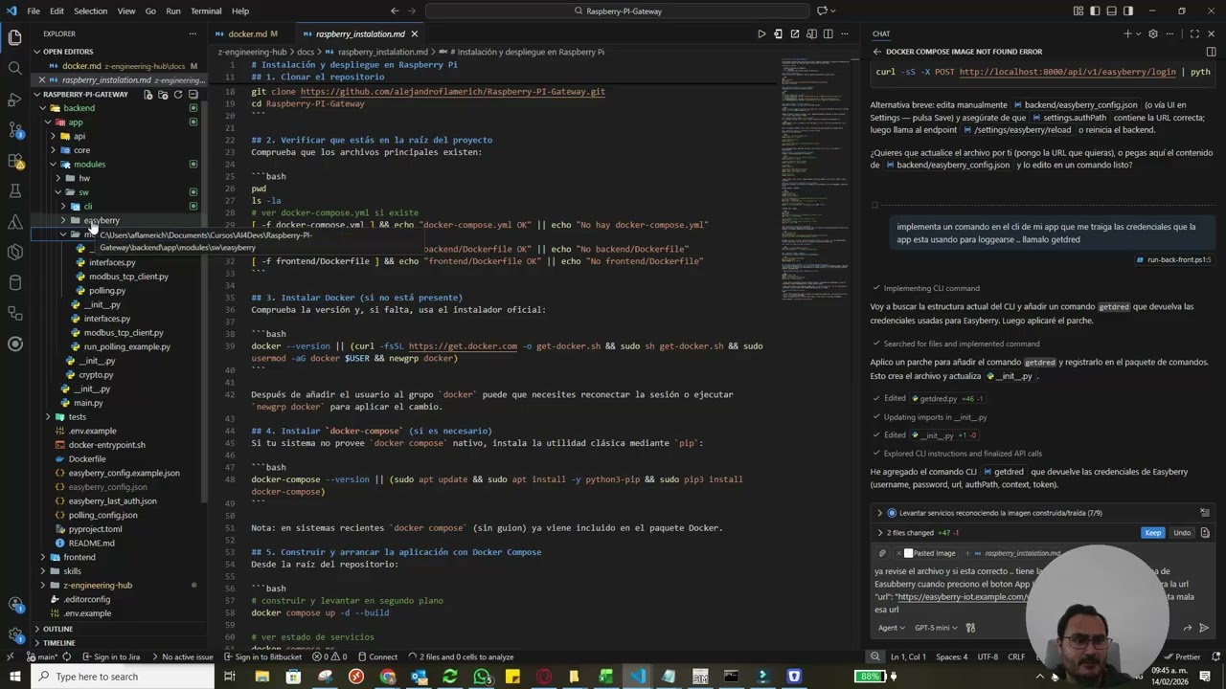Viewport: 1226px width, 689px height.
Task: Click New File icon in explorer header
Action: click(x=148, y=95)
